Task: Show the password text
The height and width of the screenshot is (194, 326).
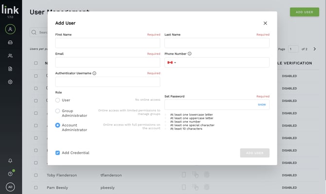Action: 262,105
